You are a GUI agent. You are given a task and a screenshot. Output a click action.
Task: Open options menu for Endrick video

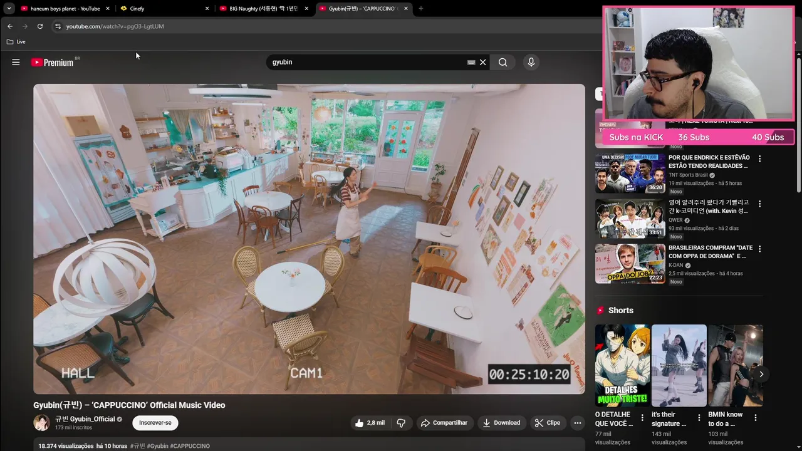click(x=759, y=159)
